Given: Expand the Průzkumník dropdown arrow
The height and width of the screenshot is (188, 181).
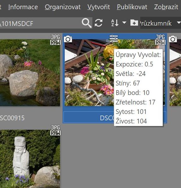Looking at the screenshot, I should coord(179,23).
